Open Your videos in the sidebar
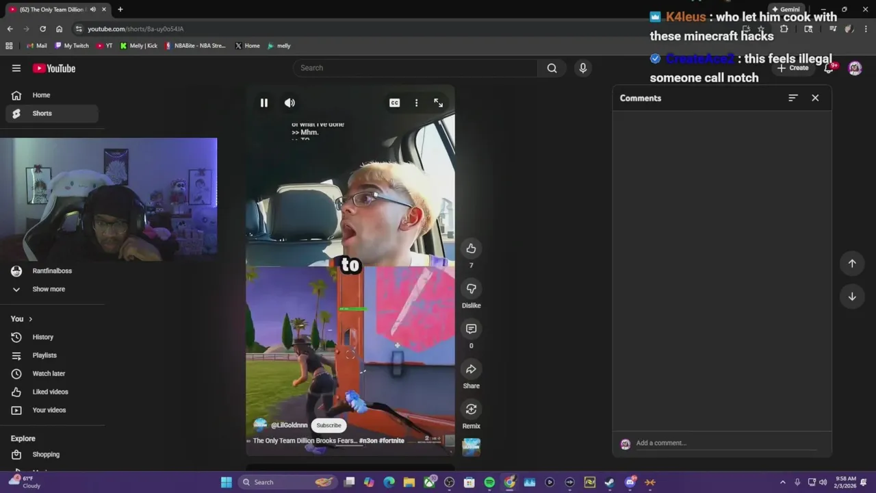 click(51, 410)
